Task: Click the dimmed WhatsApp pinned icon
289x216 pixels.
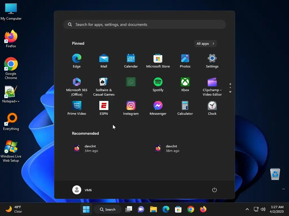Action: click(x=131, y=82)
